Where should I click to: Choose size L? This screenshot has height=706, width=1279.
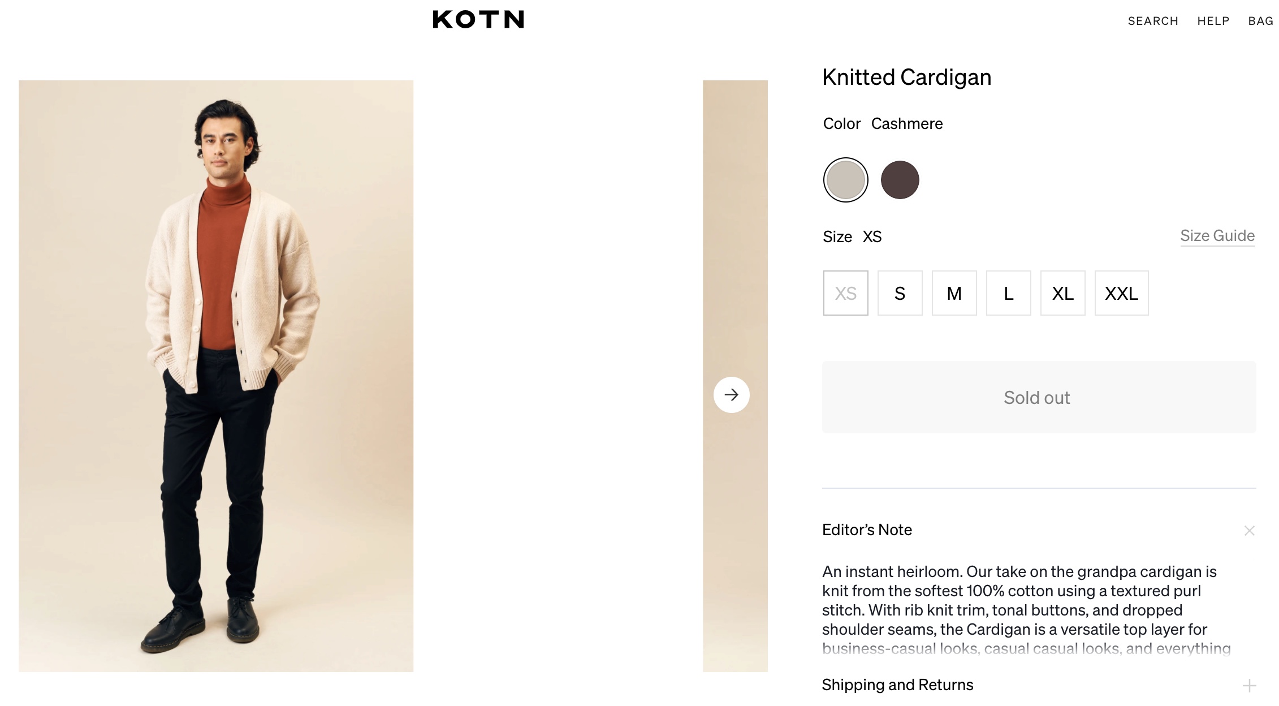pyautogui.click(x=1008, y=293)
